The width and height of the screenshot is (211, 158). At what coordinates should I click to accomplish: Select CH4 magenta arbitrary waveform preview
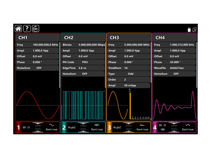[x=175, y=106]
